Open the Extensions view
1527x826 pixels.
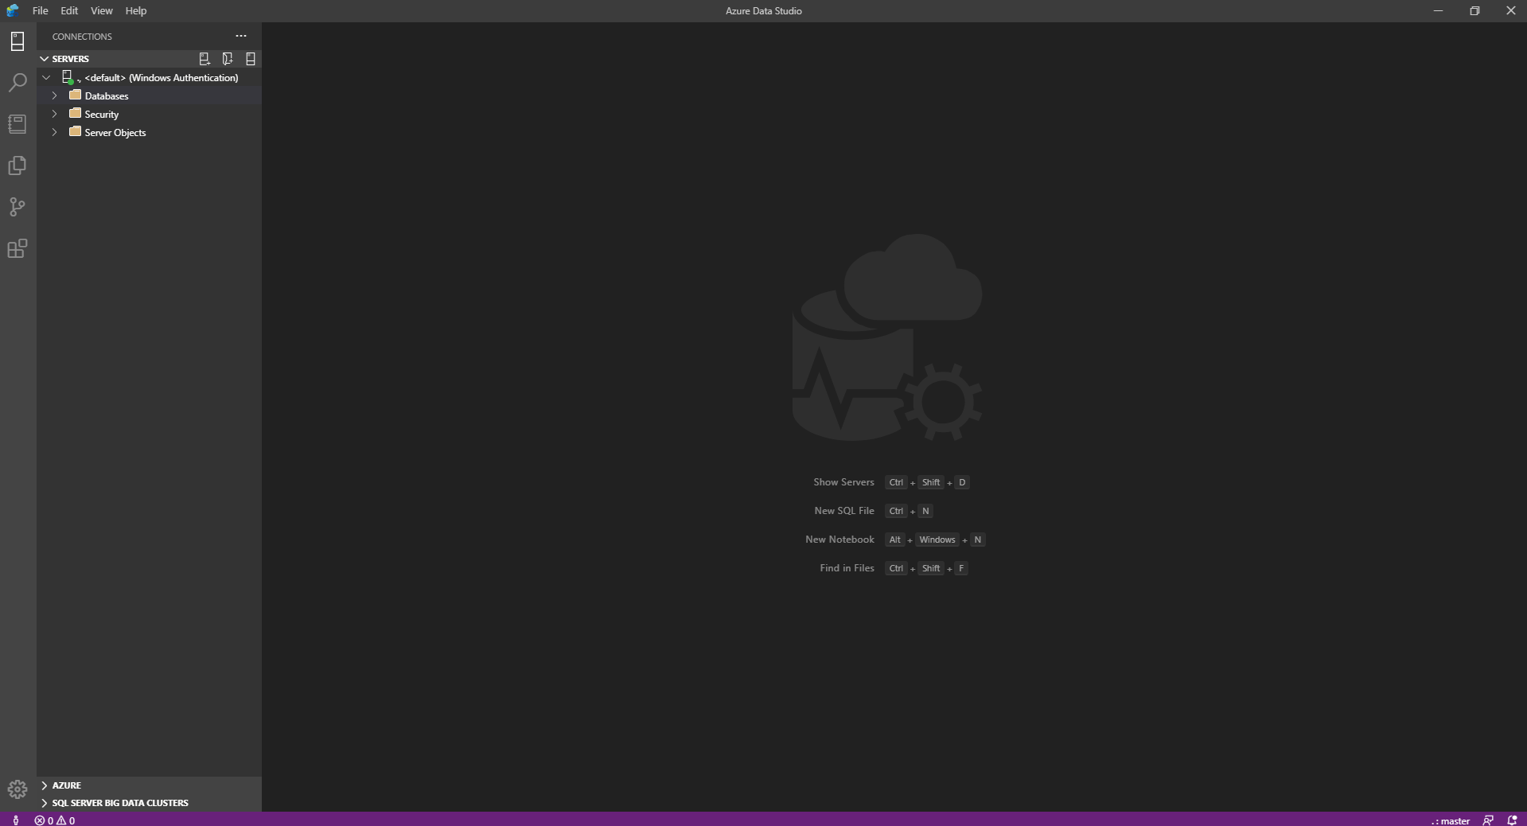click(18, 248)
